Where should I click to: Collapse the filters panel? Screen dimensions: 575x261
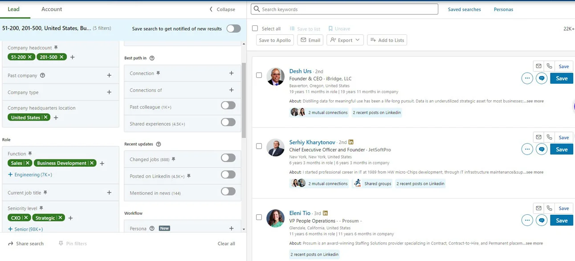point(222,9)
